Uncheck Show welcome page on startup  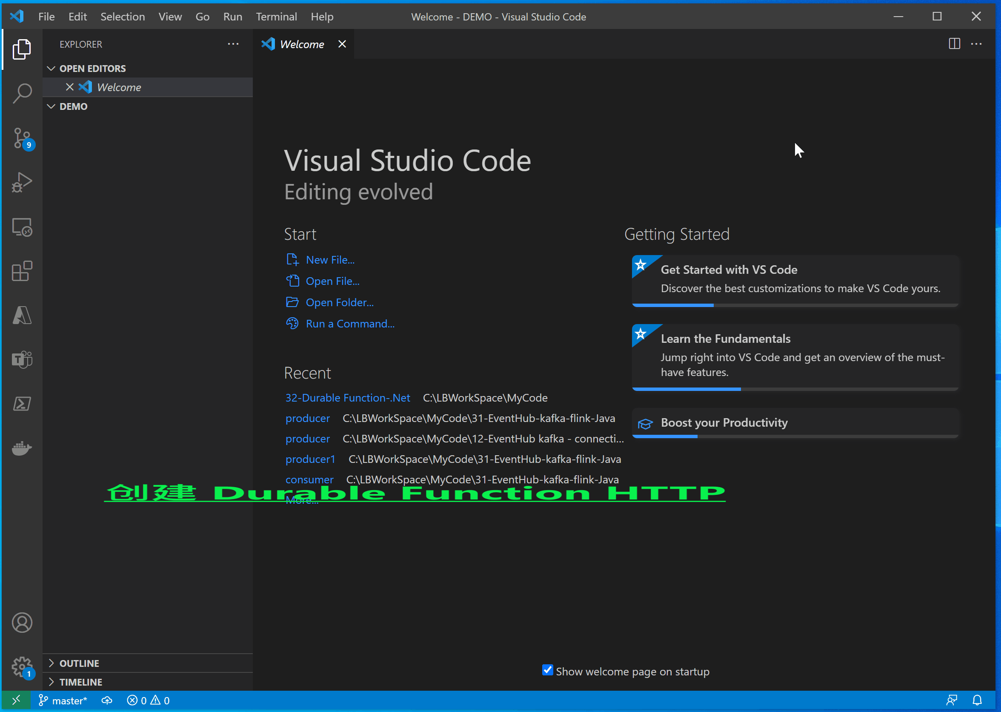tap(547, 670)
